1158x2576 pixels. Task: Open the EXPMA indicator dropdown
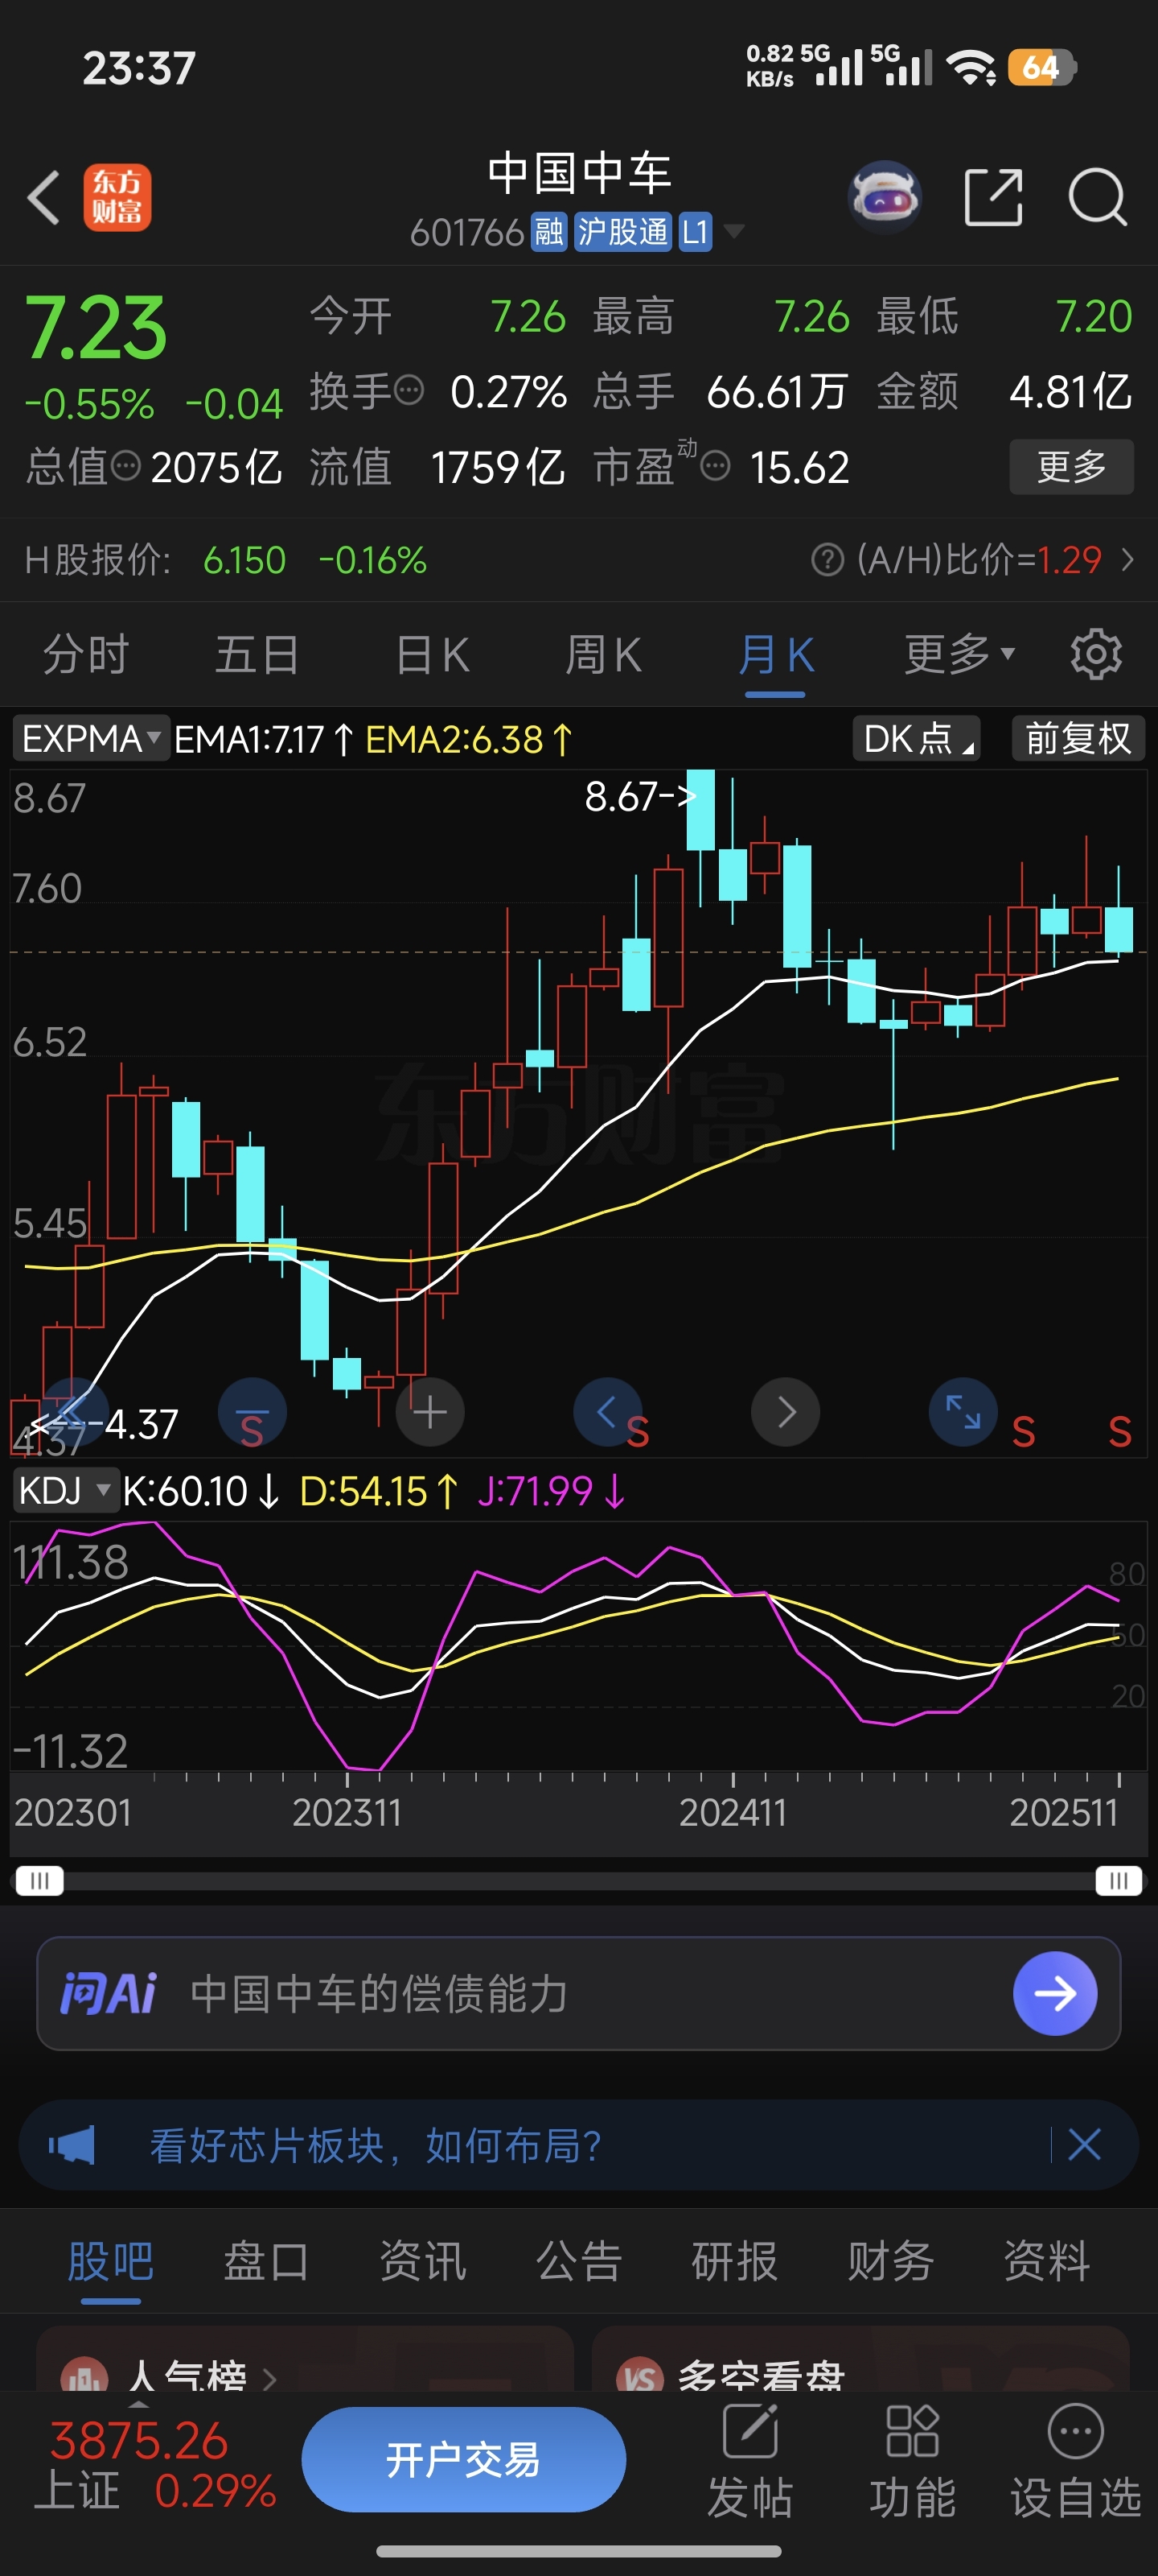click(x=91, y=739)
